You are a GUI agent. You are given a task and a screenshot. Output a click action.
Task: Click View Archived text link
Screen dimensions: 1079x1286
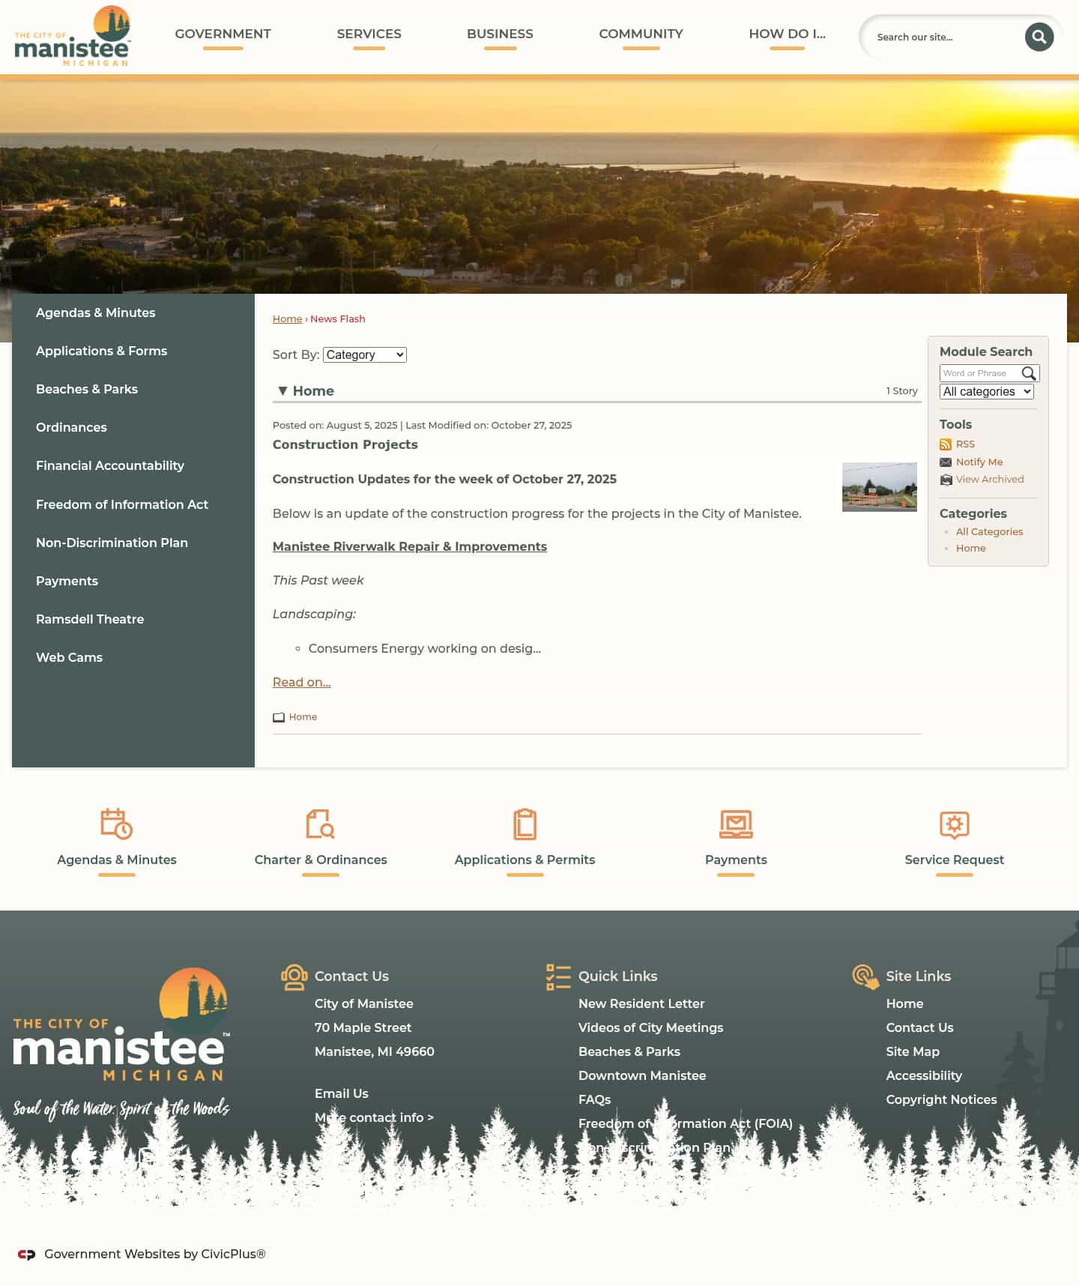[989, 480]
